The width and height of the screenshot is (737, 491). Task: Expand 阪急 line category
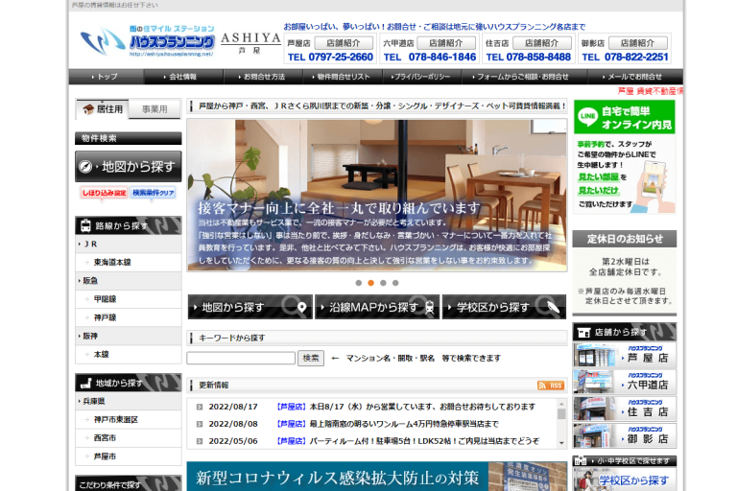128,281
